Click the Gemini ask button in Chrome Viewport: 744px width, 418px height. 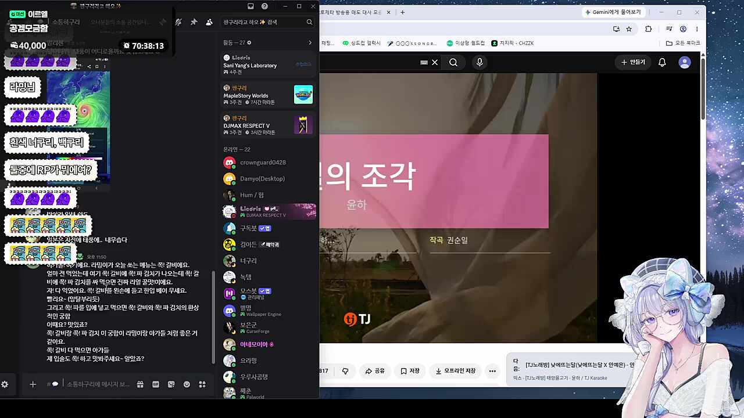point(613,12)
